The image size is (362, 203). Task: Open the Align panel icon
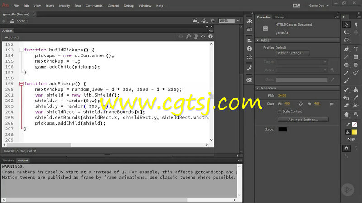pos(249,41)
